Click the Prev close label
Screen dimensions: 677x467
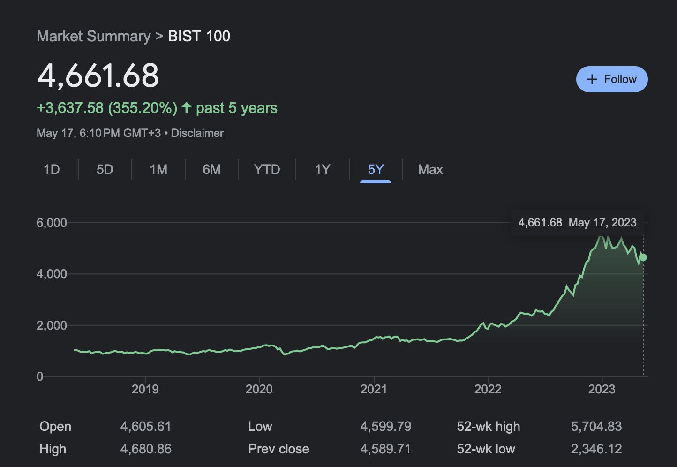[278, 449]
